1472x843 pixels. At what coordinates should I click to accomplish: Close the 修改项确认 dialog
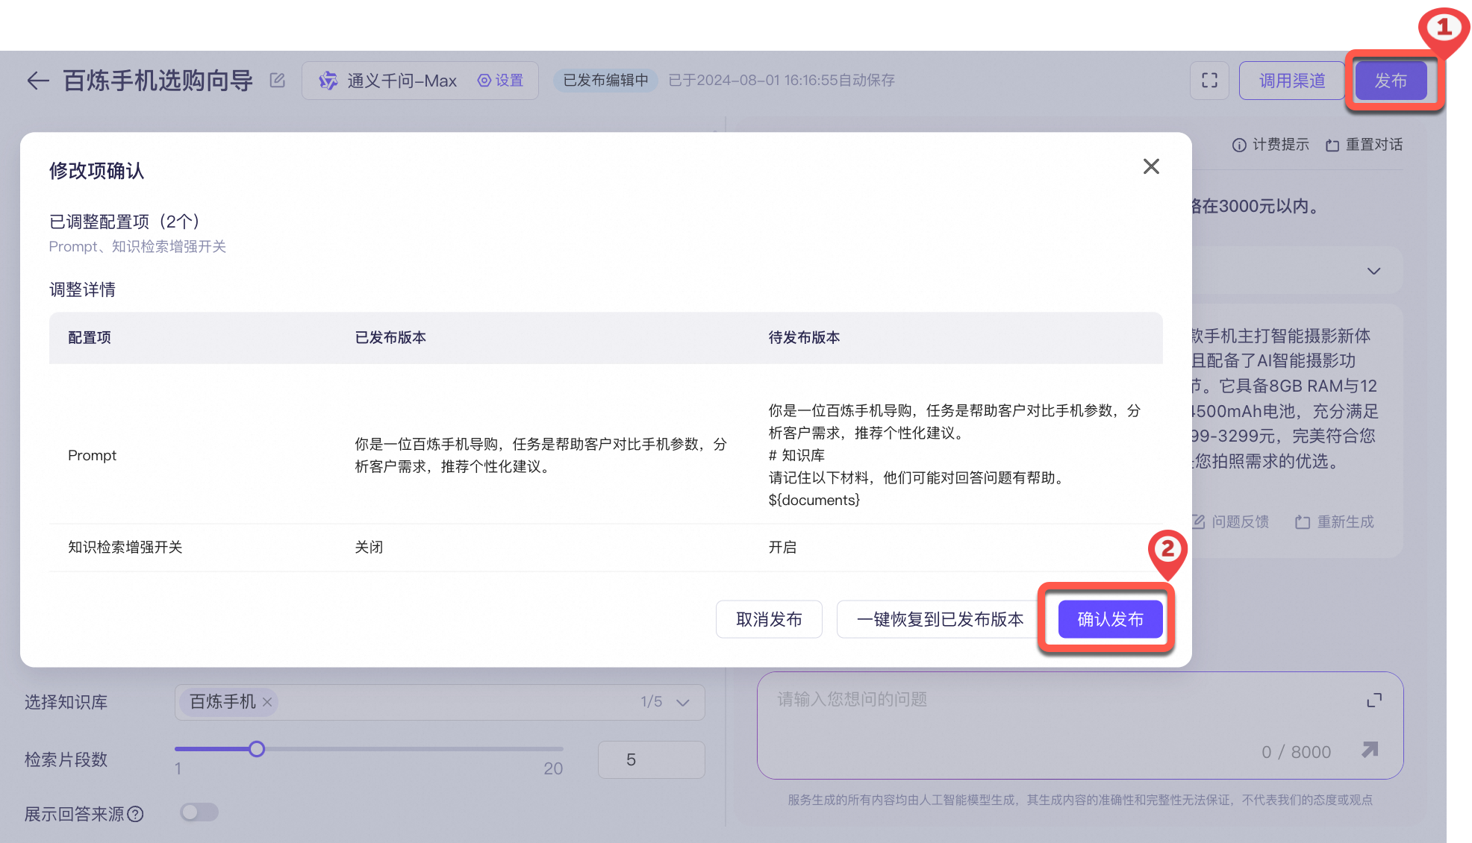point(1151,166)
